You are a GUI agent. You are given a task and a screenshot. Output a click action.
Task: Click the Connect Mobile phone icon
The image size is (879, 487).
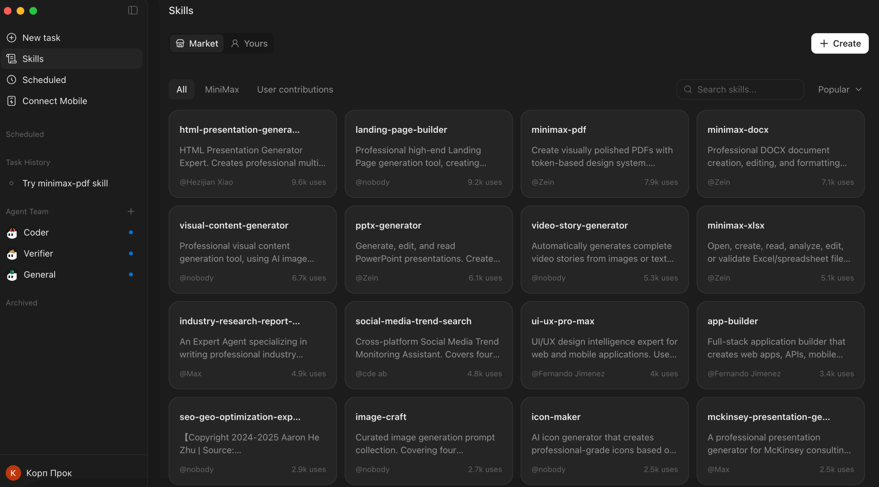pyautogui.click(x=12, y=101)
